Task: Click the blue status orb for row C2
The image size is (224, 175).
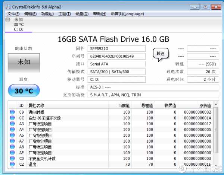Action: [12, 164]
